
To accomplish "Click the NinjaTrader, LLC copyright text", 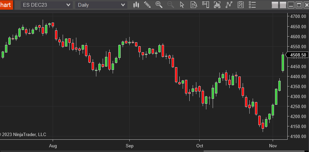I will click(x=23, y=134).
